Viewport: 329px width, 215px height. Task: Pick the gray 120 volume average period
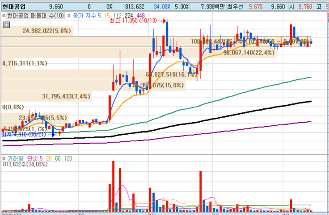pyautogui.click(x=68, y=158)
